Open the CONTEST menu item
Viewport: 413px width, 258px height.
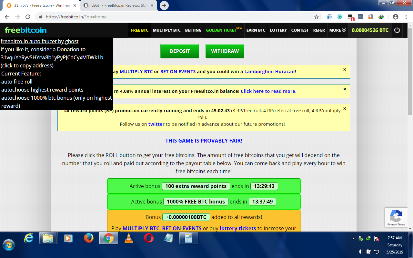click(300, 30)
